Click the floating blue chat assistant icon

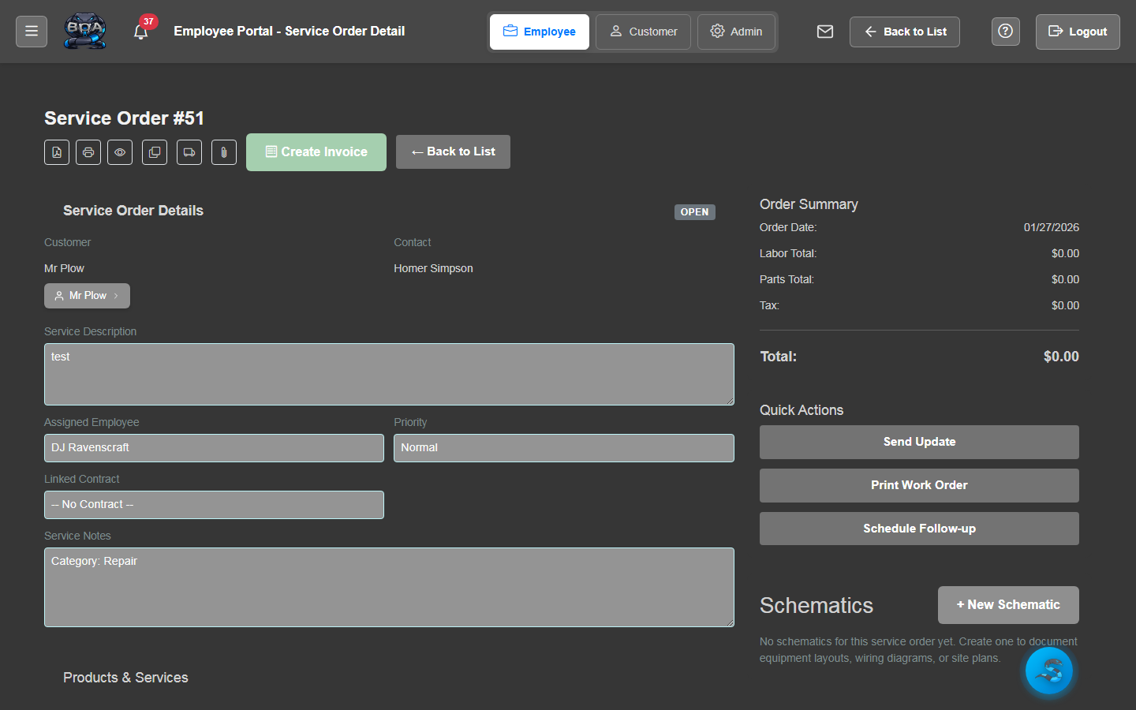tap(1048, 671)
